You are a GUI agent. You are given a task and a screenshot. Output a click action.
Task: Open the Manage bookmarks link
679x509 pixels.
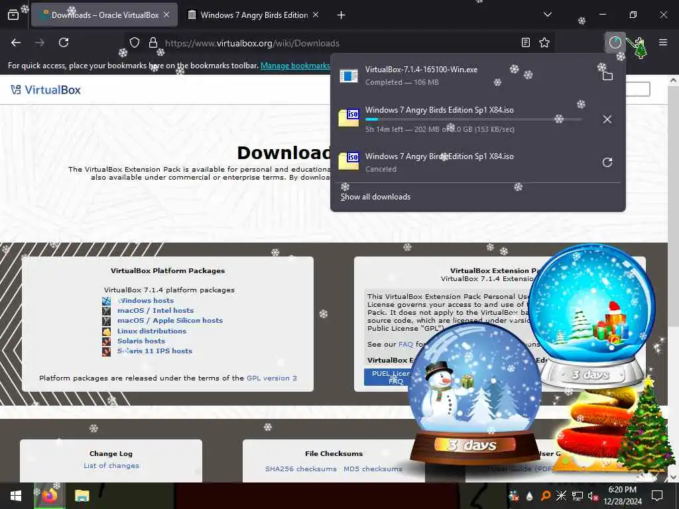[x=295, y=66]
